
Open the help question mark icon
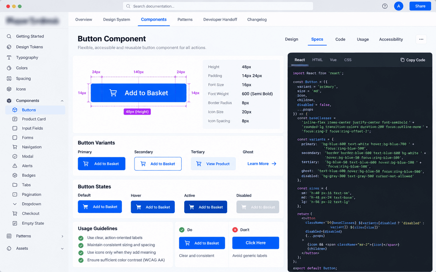pyautogui.click(x=385, y=6)
